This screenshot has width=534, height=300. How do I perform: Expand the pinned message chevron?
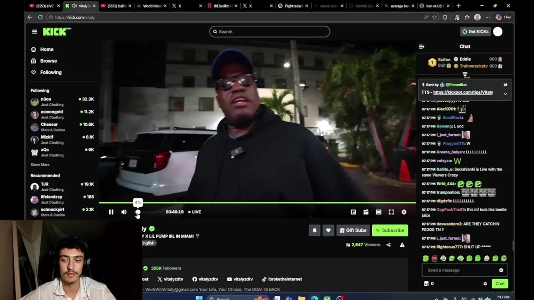click(505, 94)
